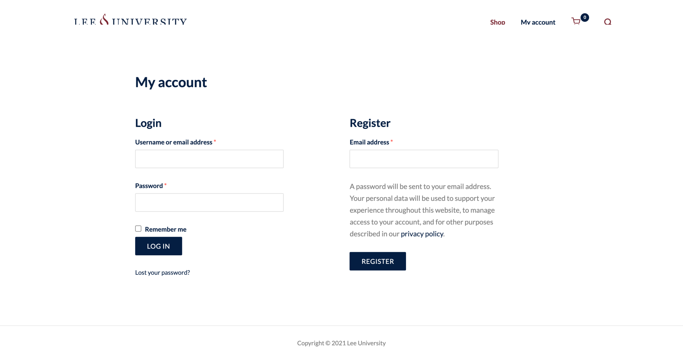Click the Lee University logo
The width and height of the screenshot is (683, 360).
(x=130, y=20)
